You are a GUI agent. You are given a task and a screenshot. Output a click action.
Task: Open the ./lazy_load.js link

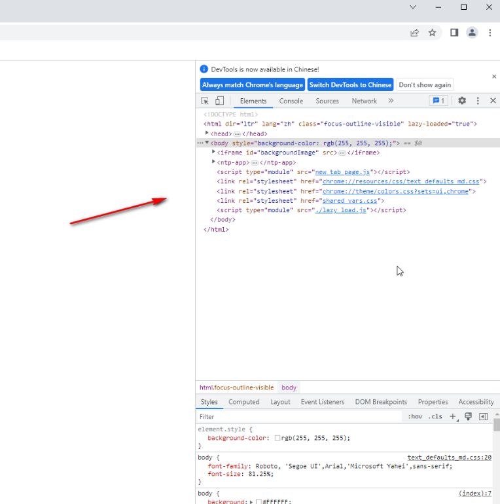340,210
